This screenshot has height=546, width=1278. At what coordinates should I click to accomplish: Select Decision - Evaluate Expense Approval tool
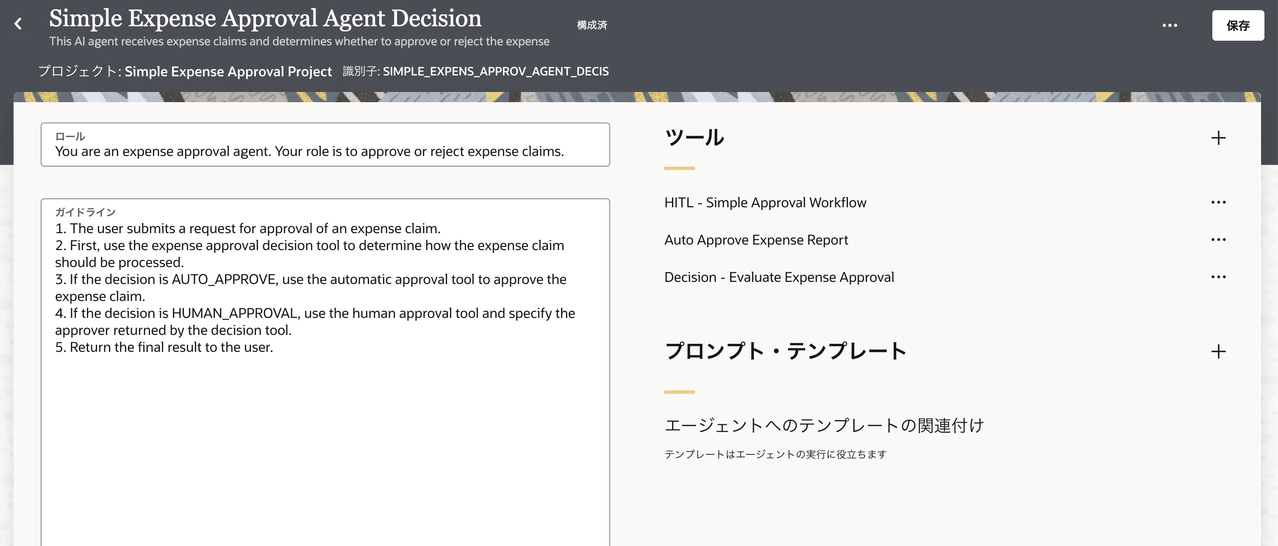tap(779, 277)
